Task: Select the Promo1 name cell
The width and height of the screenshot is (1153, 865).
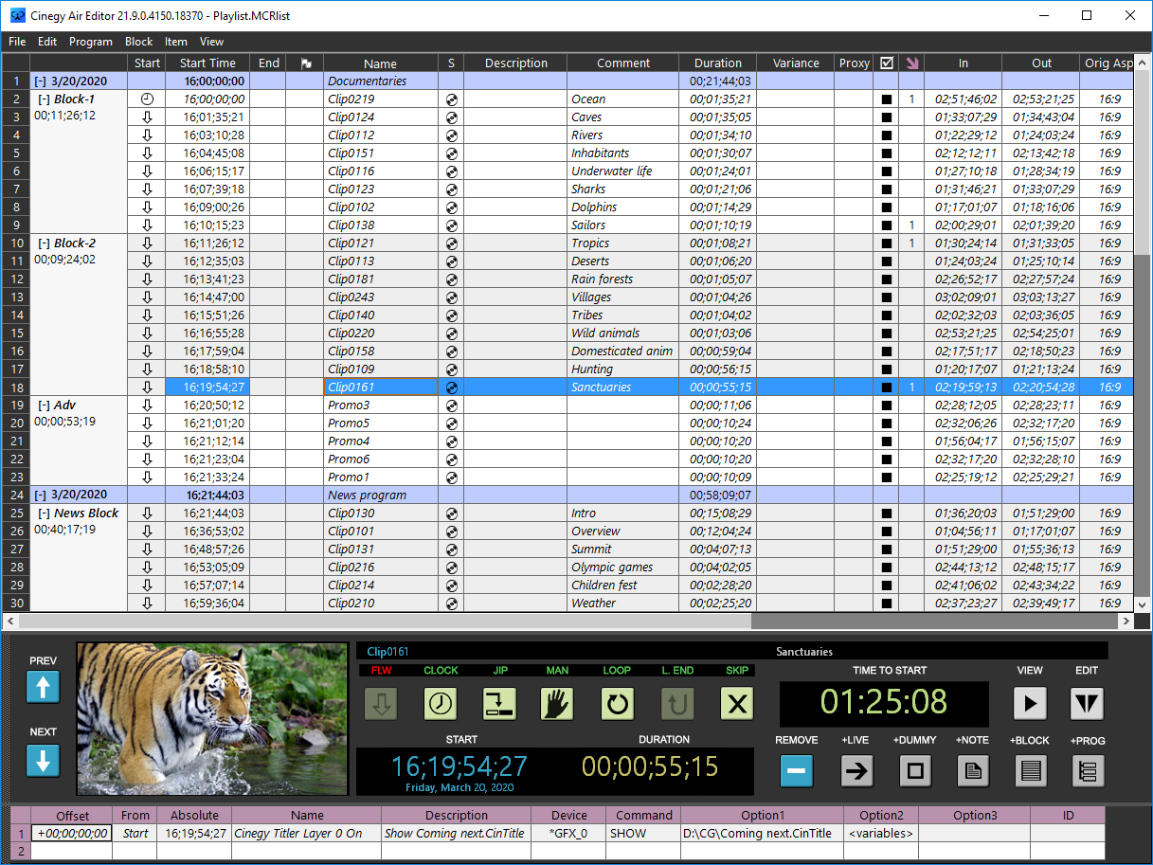Action: [x=381, y=478]
